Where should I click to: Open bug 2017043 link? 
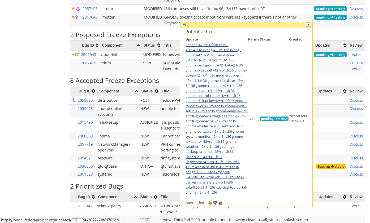tap(90, 17)
